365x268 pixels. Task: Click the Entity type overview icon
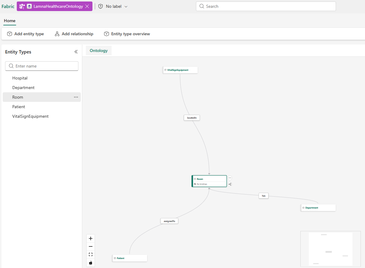(x=107, y=34)
